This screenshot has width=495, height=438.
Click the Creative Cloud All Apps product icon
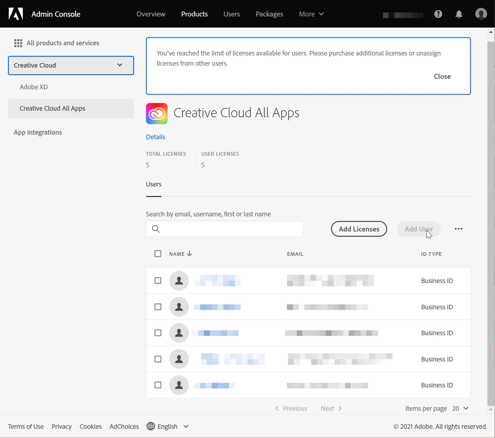[157, 114]
